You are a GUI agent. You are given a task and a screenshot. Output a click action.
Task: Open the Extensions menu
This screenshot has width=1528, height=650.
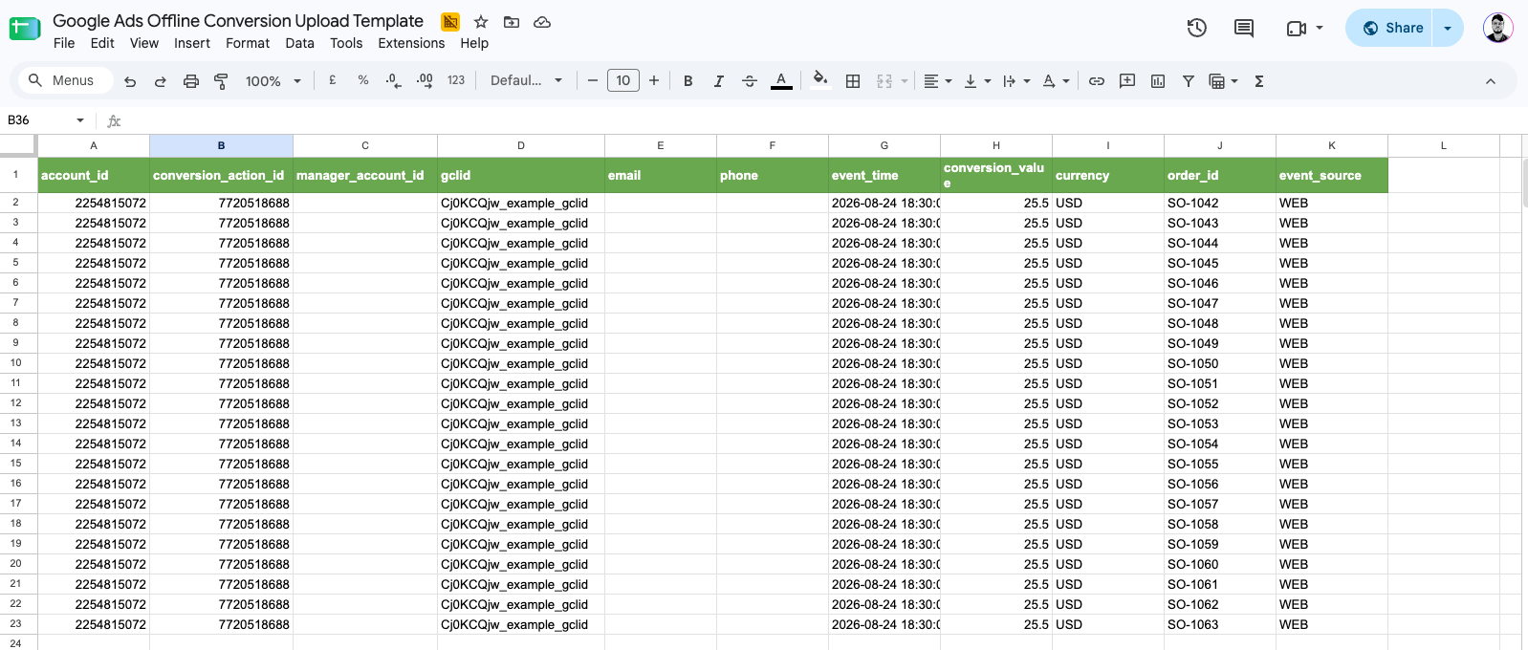411,43
